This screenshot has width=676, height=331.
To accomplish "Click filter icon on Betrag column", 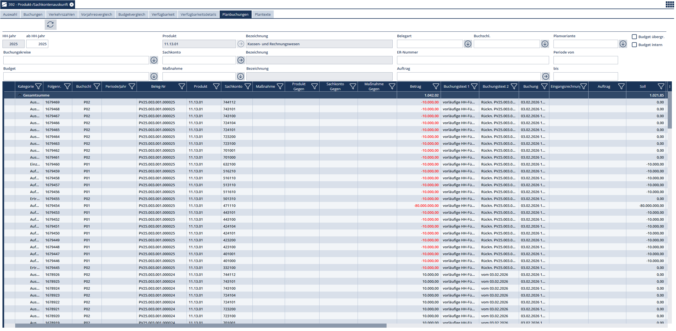I will click(436, 87).
